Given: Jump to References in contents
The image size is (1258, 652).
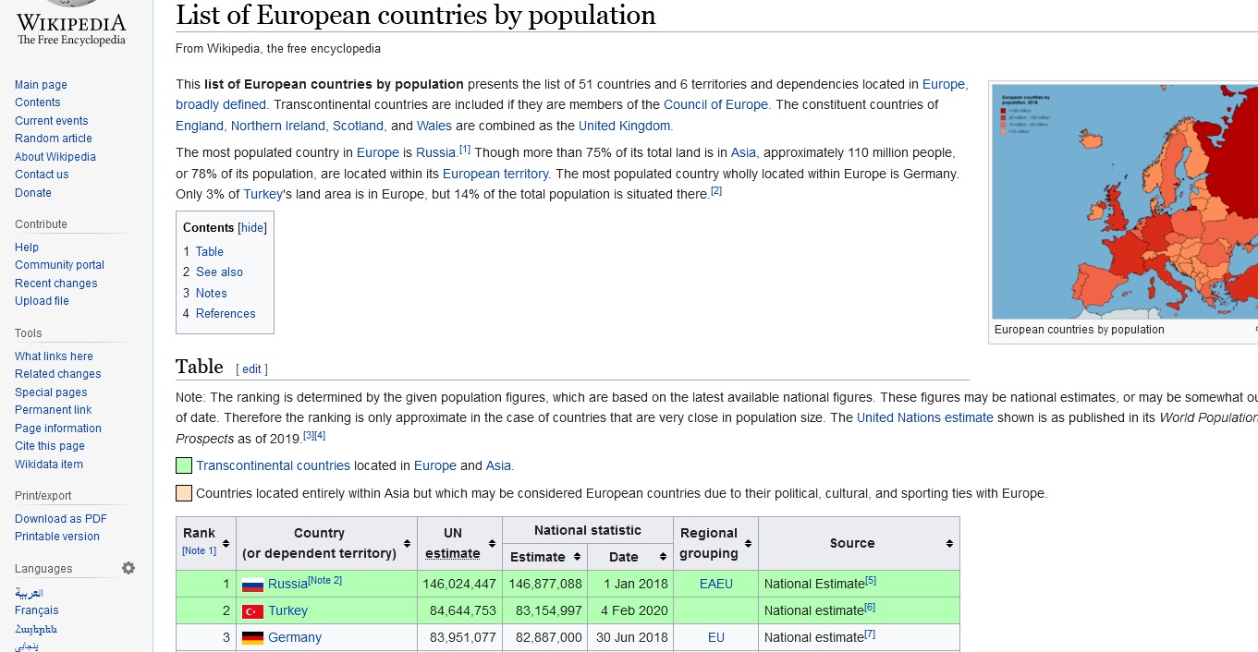Looking at the screenshot, I should [x=226, y=313].
